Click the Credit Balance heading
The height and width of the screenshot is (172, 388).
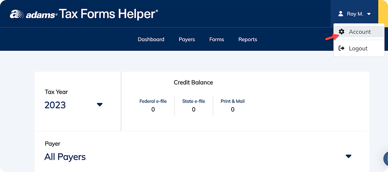(193, 82)
